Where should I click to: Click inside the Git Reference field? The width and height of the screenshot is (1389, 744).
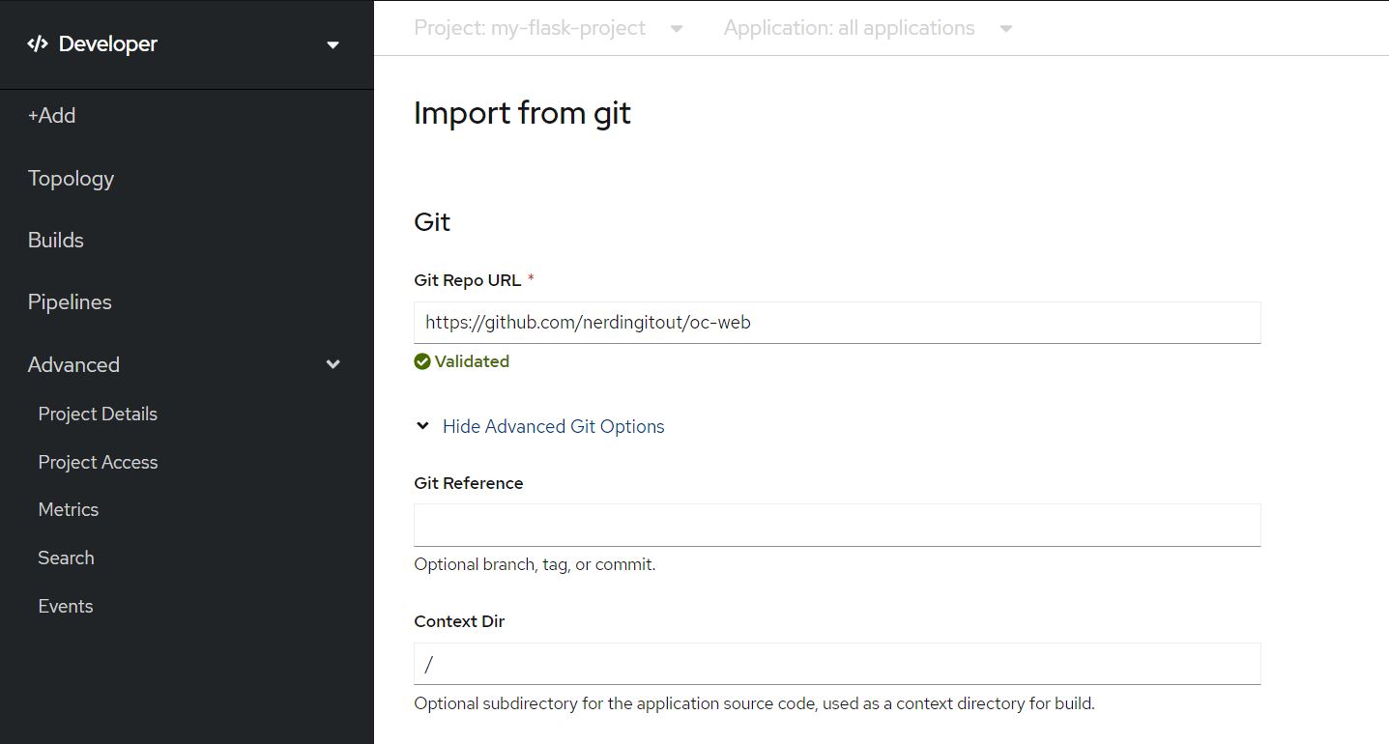pyautogui.click(x=837, y=525)
